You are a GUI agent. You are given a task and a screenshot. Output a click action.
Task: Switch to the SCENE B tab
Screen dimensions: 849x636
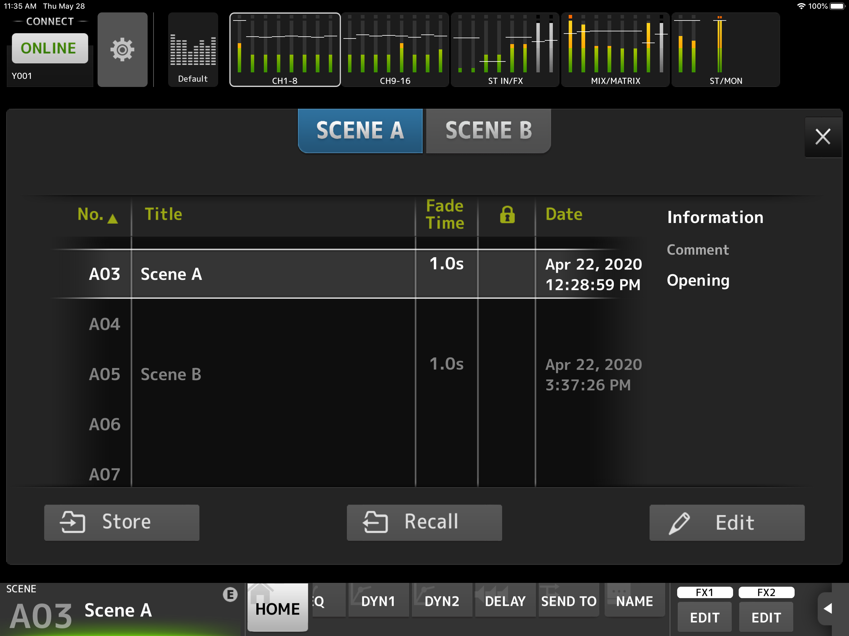[x=488, y=130]
